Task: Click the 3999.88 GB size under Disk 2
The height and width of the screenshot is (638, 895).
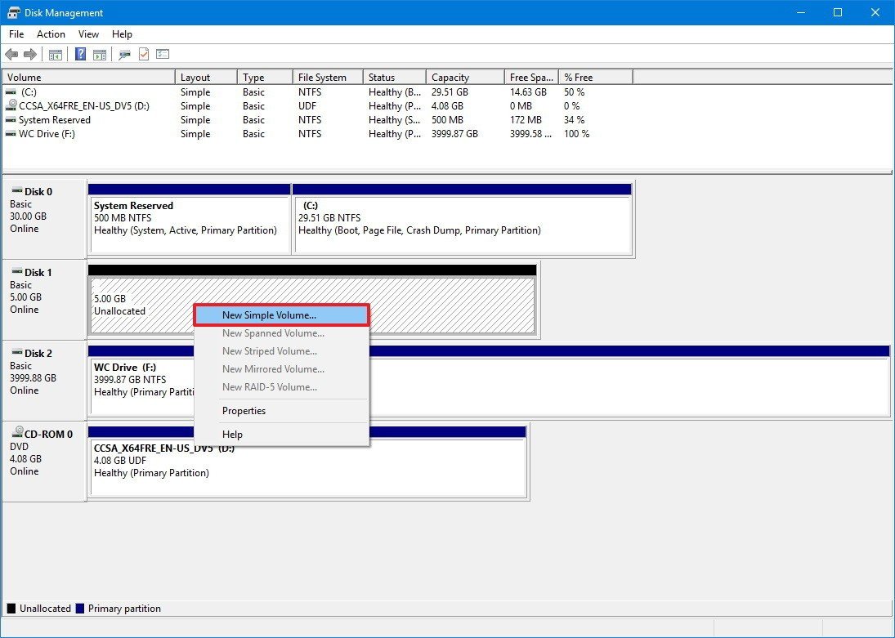Action: point(34,377)
